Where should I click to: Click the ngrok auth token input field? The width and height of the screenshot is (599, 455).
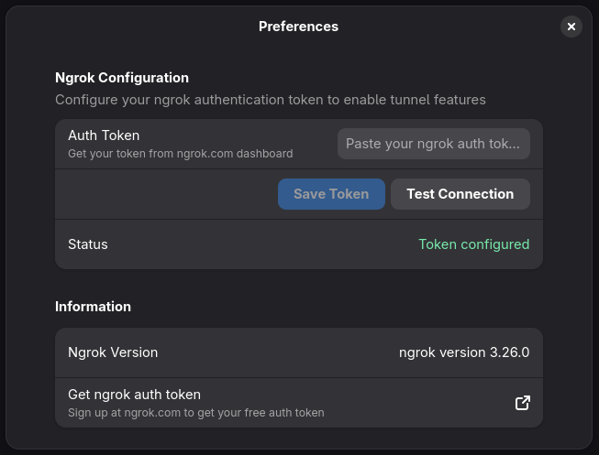(434, 144)
